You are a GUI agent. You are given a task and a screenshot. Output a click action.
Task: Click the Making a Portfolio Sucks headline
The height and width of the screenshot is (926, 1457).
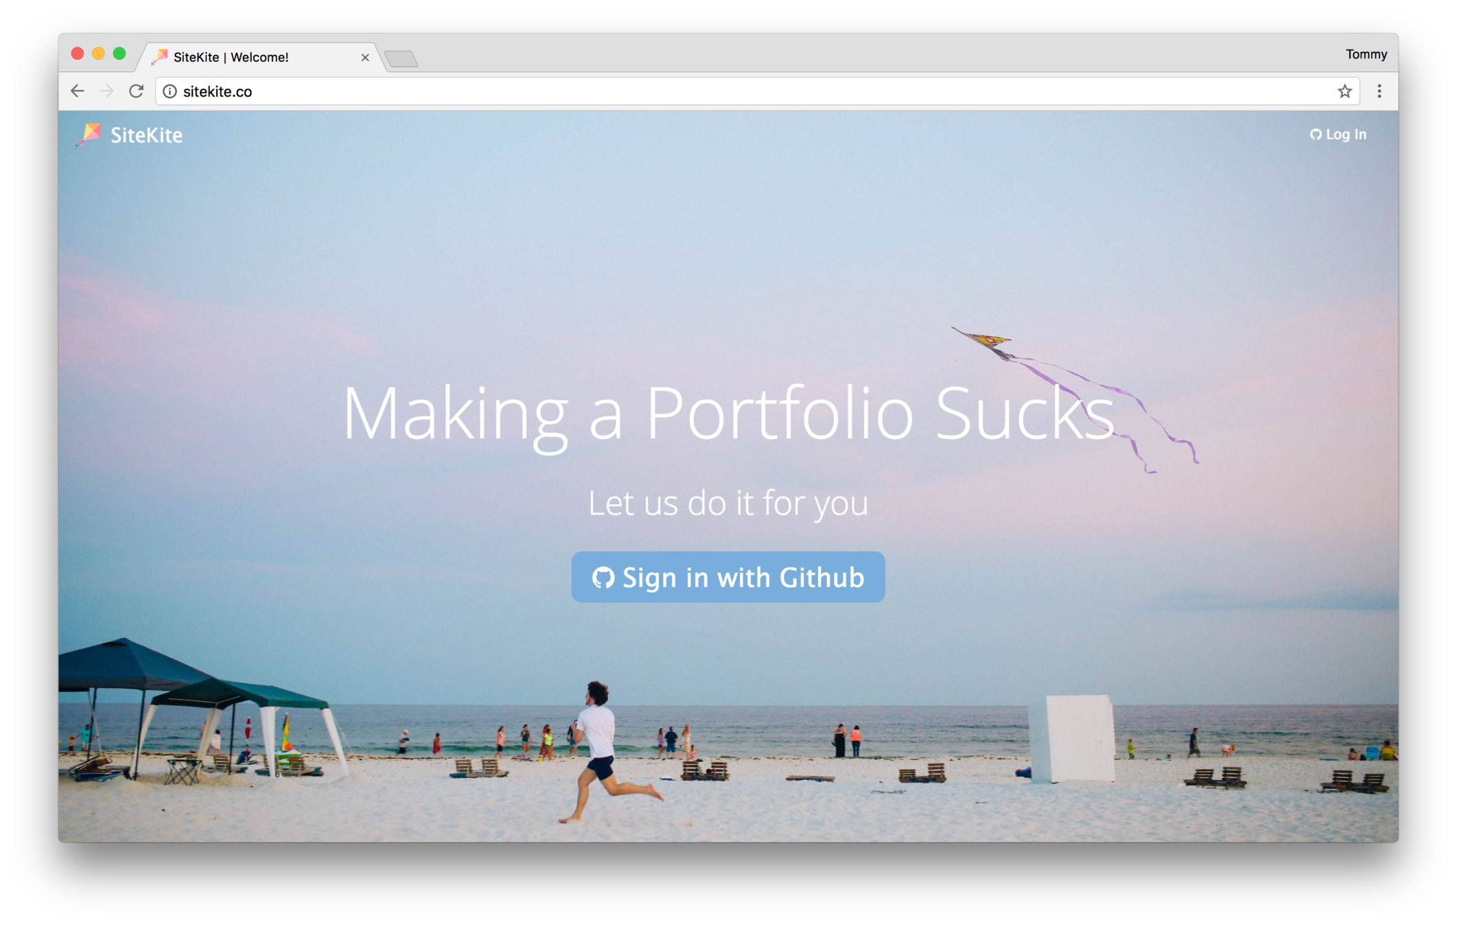(x=728, y=414)
